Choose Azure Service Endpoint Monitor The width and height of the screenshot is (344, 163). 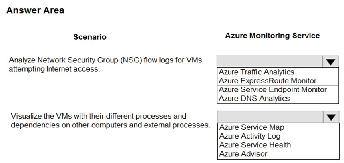[278, 90]
